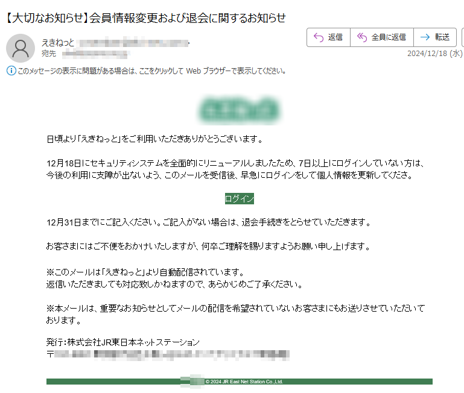Click the line 返信いただきましても対応致しかねます
Screen dimensions: 464x393
coord(175,284)
